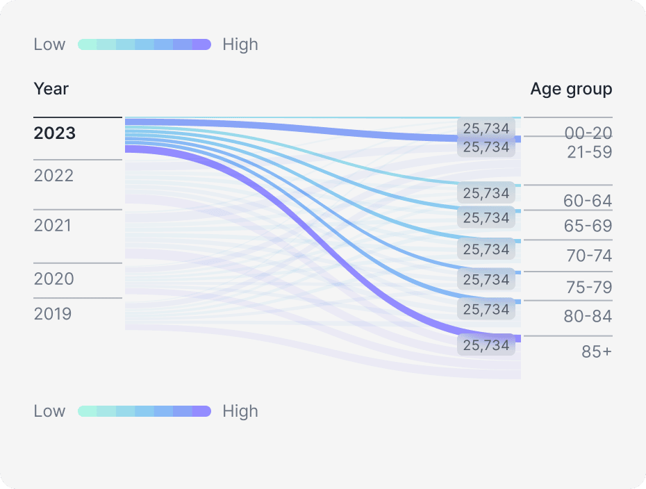Viewport: 646px width, 489px height.
Task: Select the 2022 year node
Action: 53,176
